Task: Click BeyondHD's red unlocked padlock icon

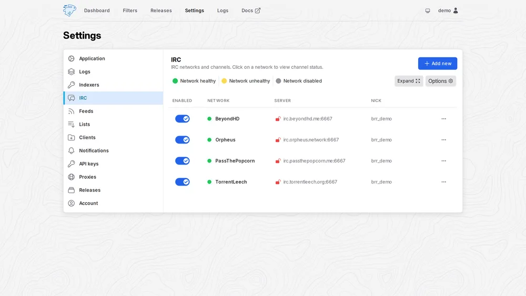Action: 278,119
